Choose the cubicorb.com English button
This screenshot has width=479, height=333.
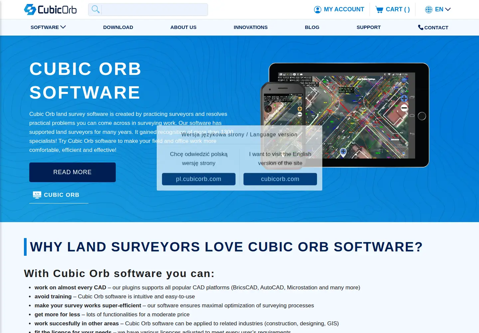(x=280, y=179)
